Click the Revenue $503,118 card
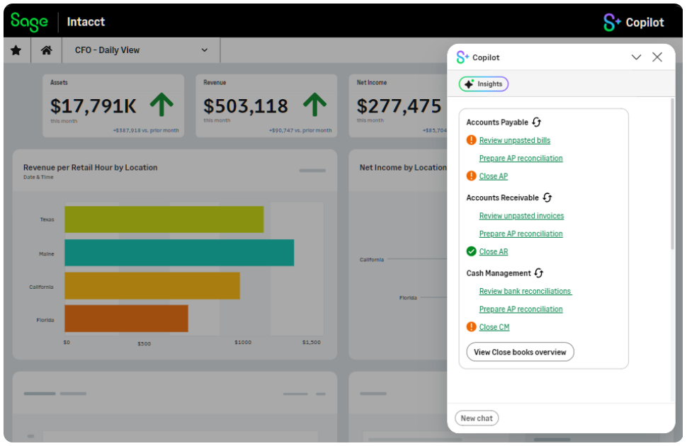Screen dimensions: 687x446 266,105
